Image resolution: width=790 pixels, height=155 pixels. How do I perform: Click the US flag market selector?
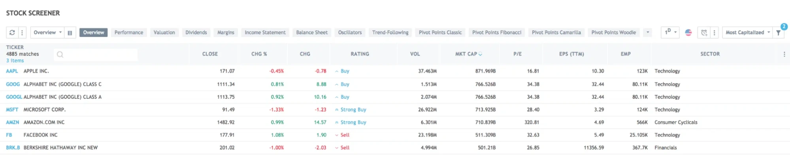(688, 32)
